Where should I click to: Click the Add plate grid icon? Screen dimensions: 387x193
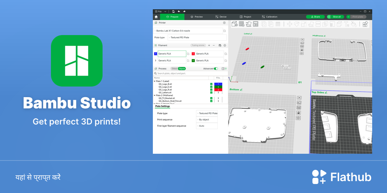coord(242,24)
